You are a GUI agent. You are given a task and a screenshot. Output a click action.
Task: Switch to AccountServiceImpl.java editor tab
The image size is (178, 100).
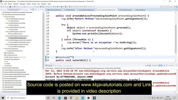[x=86, y=10]
